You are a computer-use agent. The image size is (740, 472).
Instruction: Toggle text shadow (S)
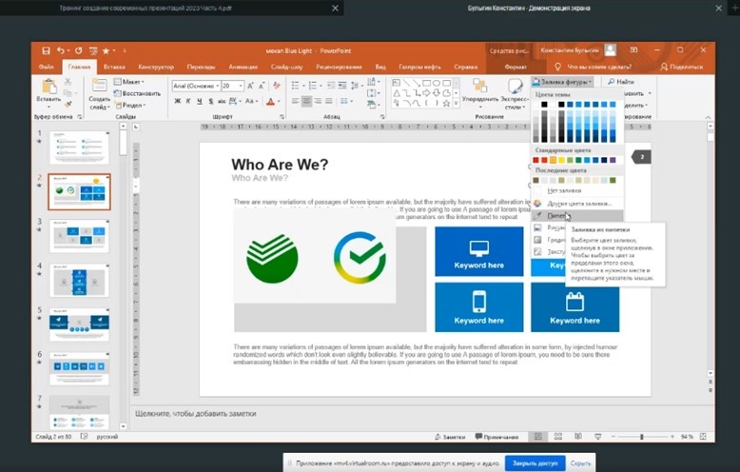click(210, 101)
